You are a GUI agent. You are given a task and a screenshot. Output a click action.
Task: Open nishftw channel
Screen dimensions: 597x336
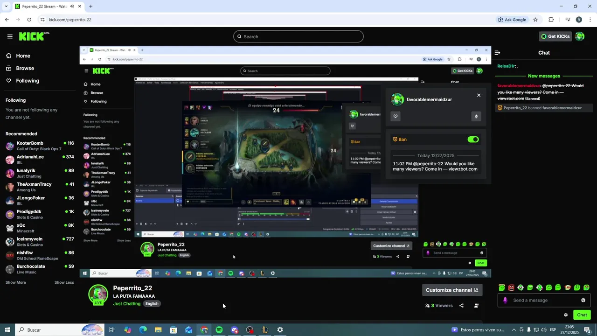coord(39,255)
